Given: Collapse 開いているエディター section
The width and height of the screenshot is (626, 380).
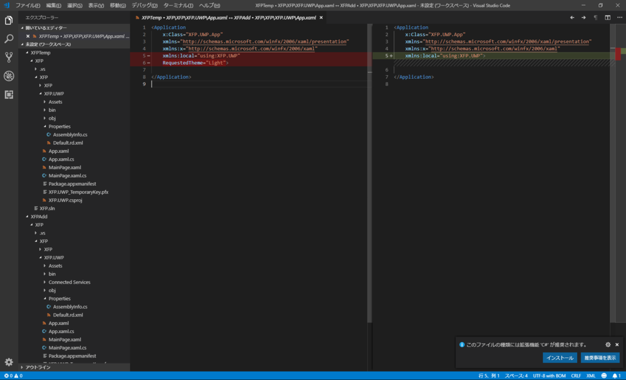Looking at the screenshot, I should (x=74, y=28).
